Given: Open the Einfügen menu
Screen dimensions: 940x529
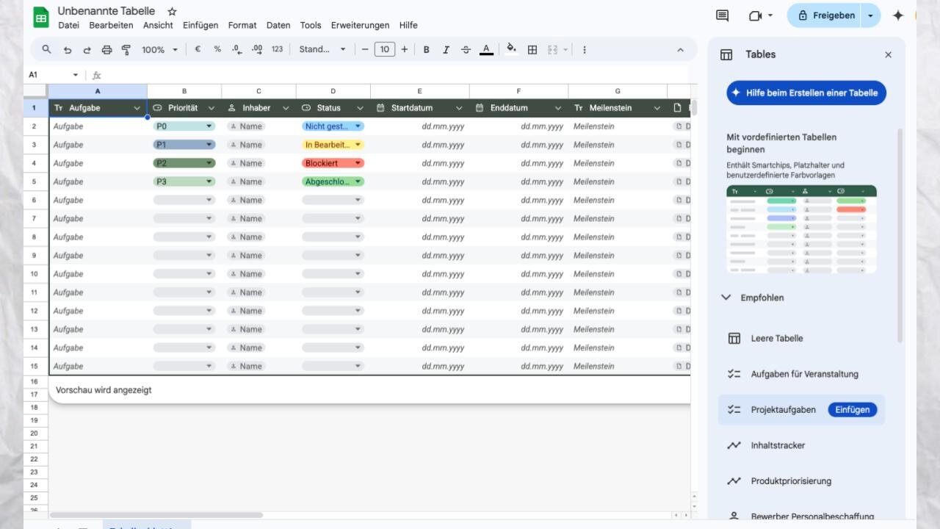Looking at the screenshot, I should (200, 25).
